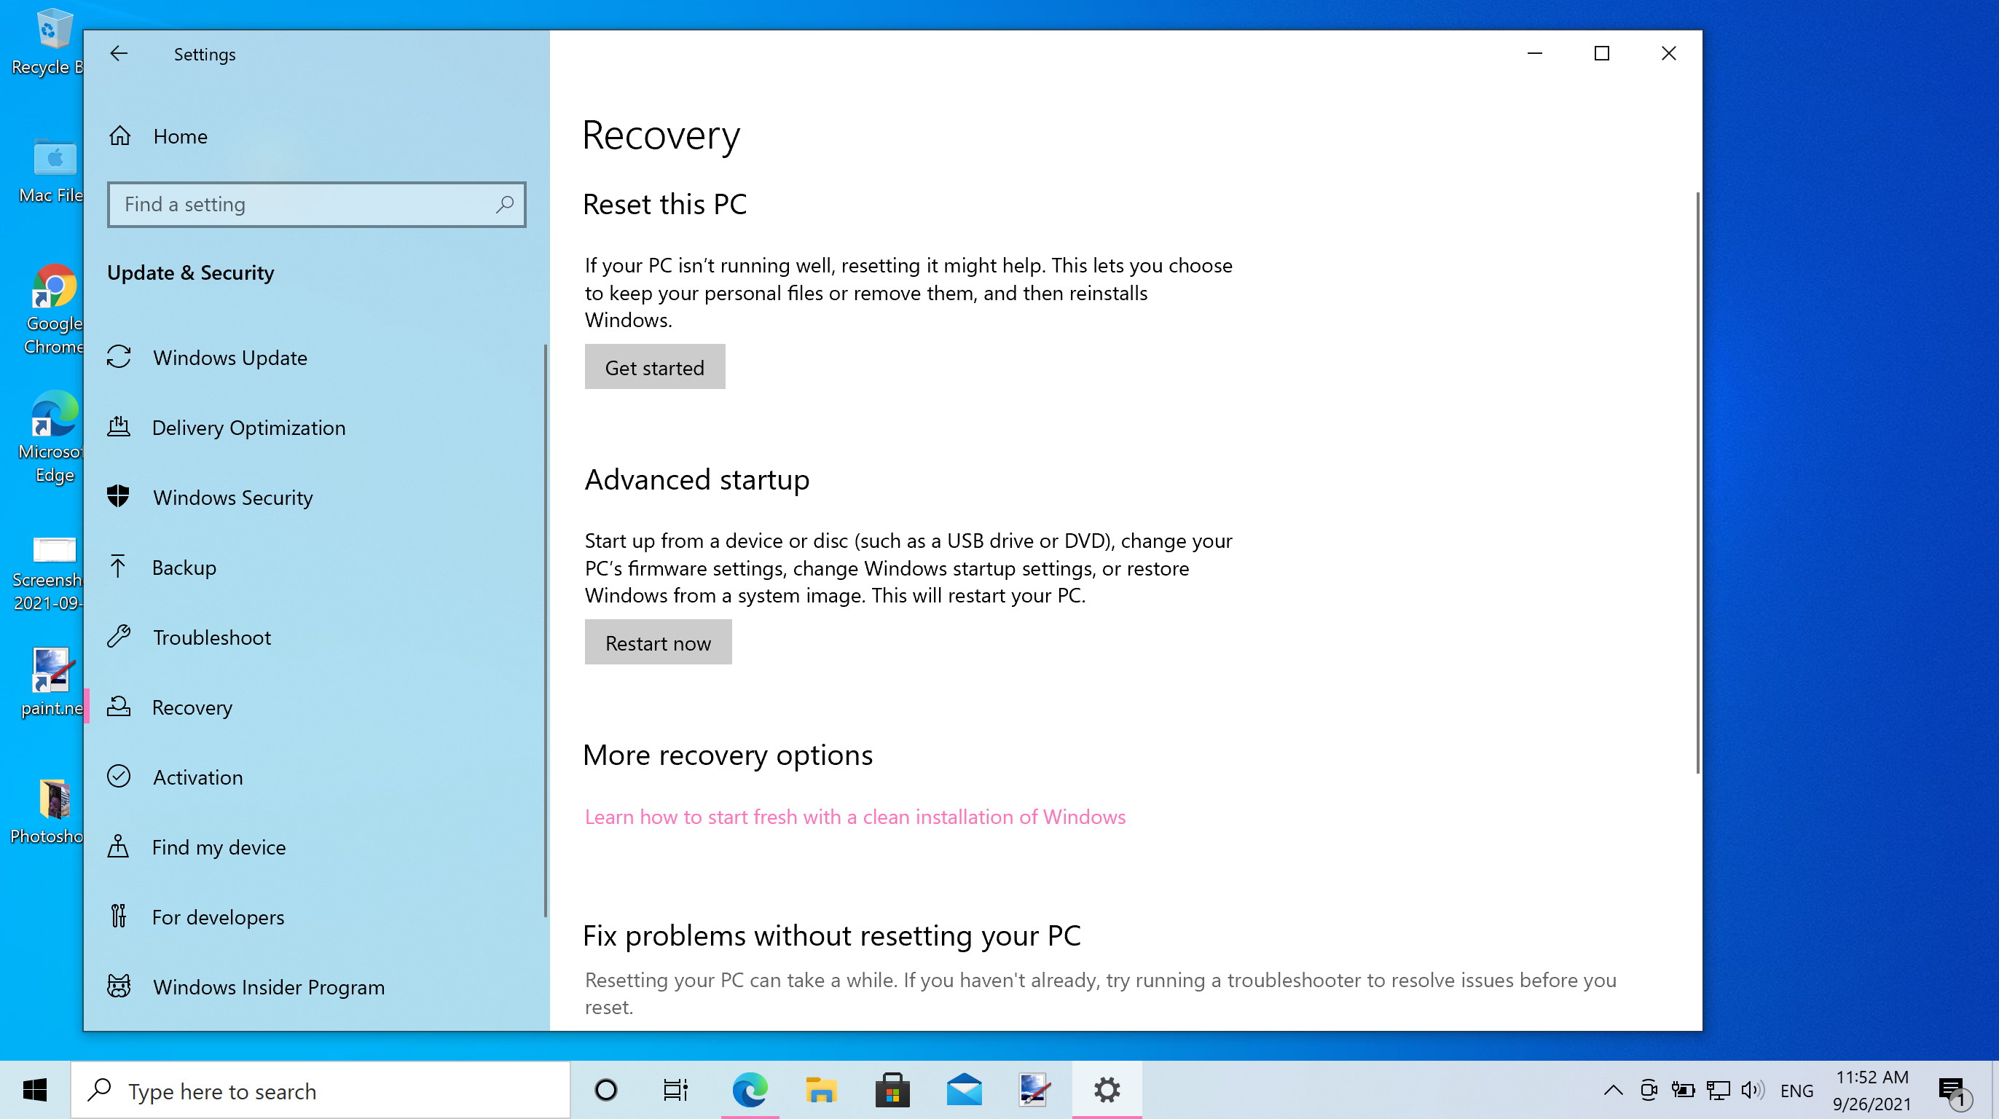The image size is (1999, 1119).
Task: Open clean installation of Windows link
Action: [854, 815]
